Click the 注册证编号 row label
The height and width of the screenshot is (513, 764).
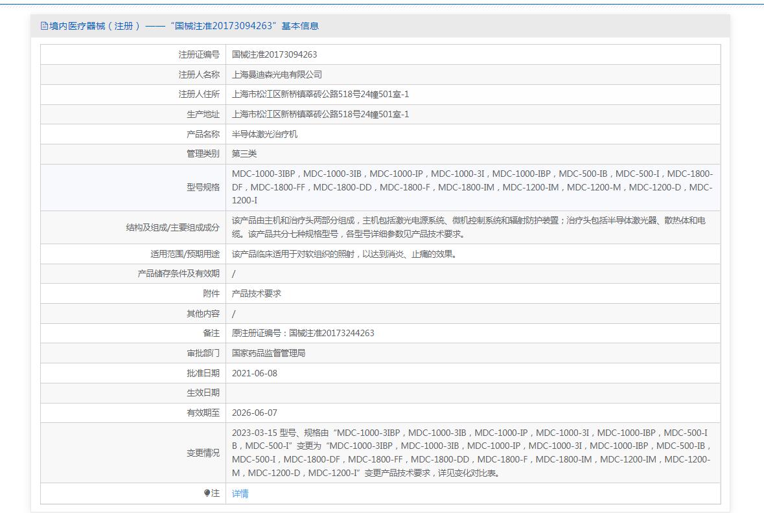[x=199, y=54]
